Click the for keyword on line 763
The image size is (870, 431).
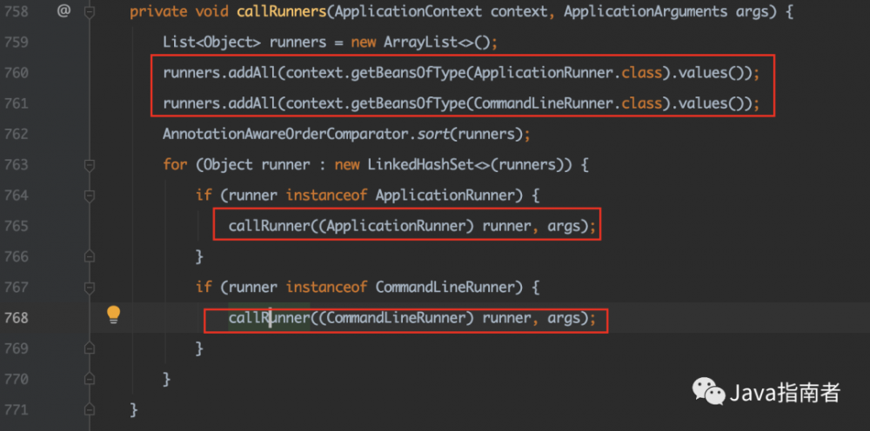pyautogui.click(x=175, y=165)
